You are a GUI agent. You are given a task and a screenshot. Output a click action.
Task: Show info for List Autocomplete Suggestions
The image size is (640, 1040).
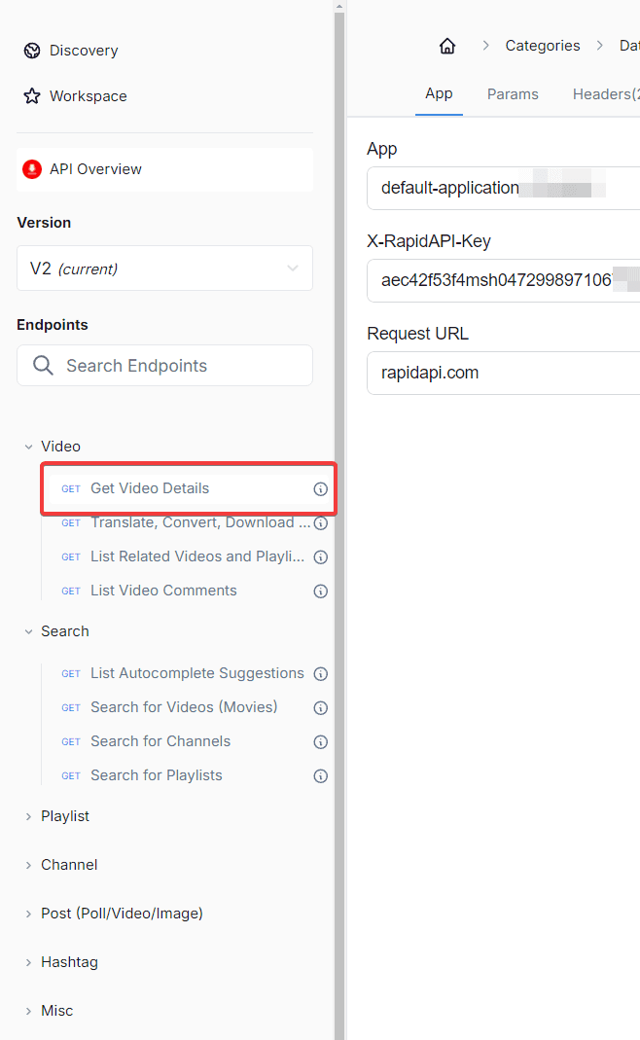[320, 674]
